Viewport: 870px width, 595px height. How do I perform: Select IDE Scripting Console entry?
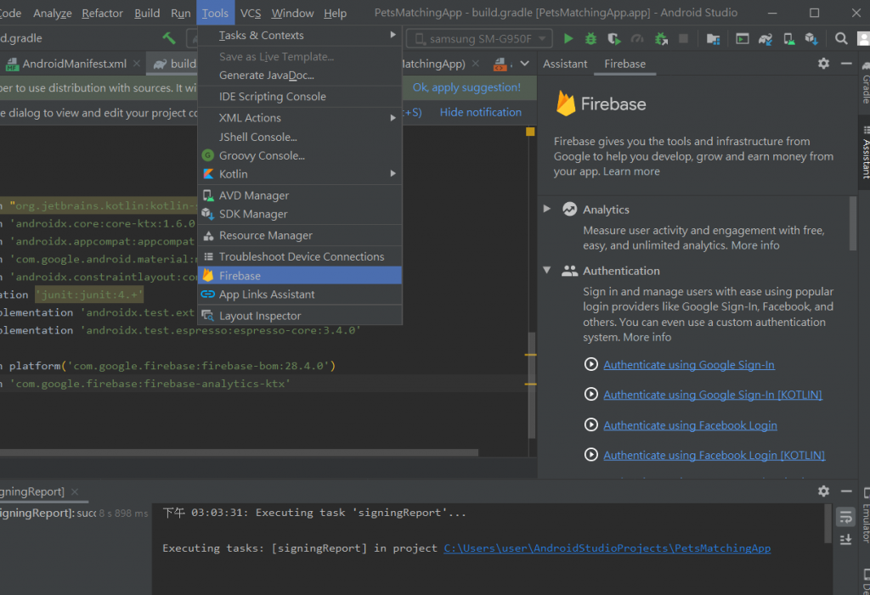pyautogui.click(x=300, y=97)
